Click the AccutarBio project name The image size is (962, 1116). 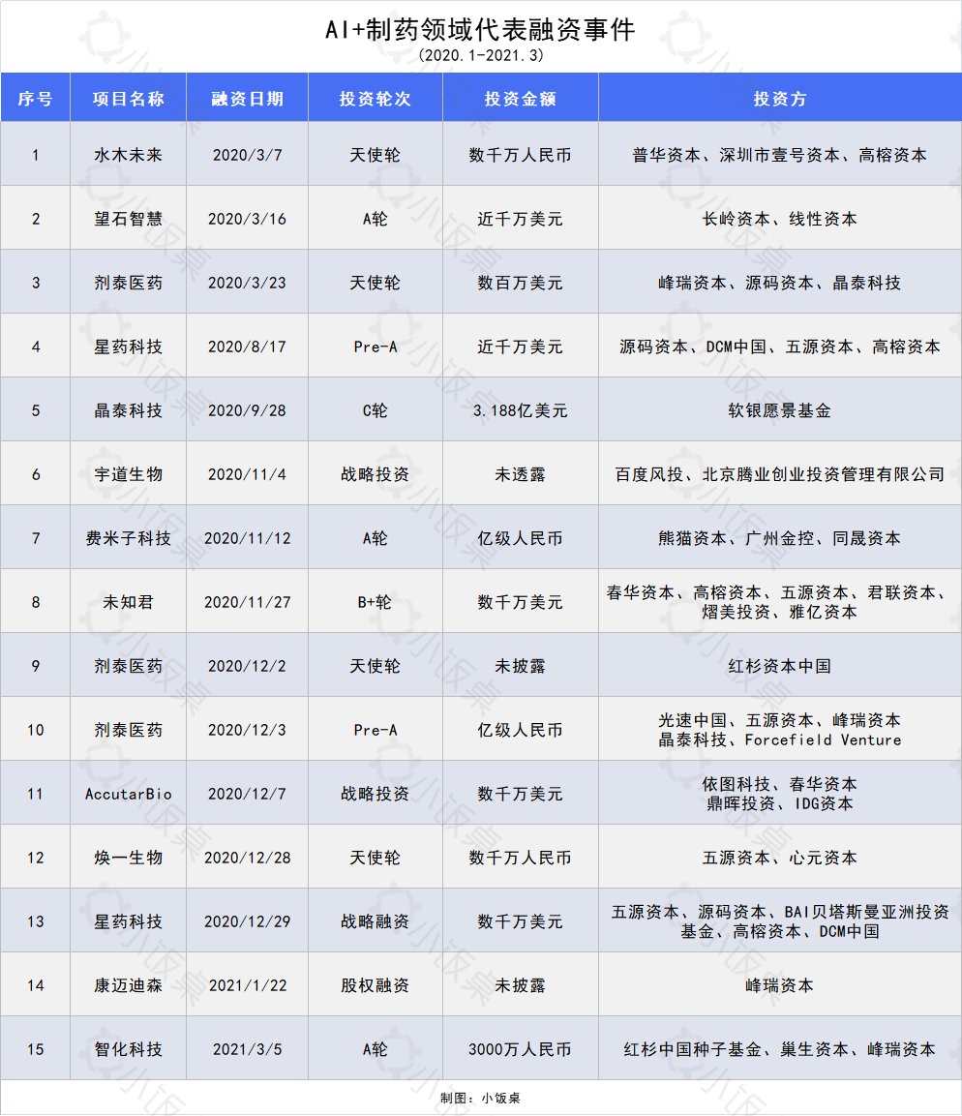127,793
